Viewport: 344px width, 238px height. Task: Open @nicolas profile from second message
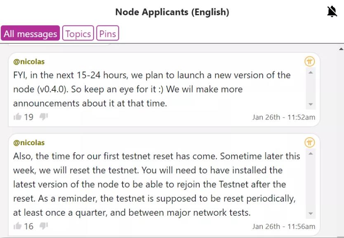29,143
